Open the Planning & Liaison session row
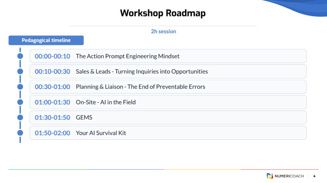The width and height of the screenshot is (327, 183). (x=168, y=87)
